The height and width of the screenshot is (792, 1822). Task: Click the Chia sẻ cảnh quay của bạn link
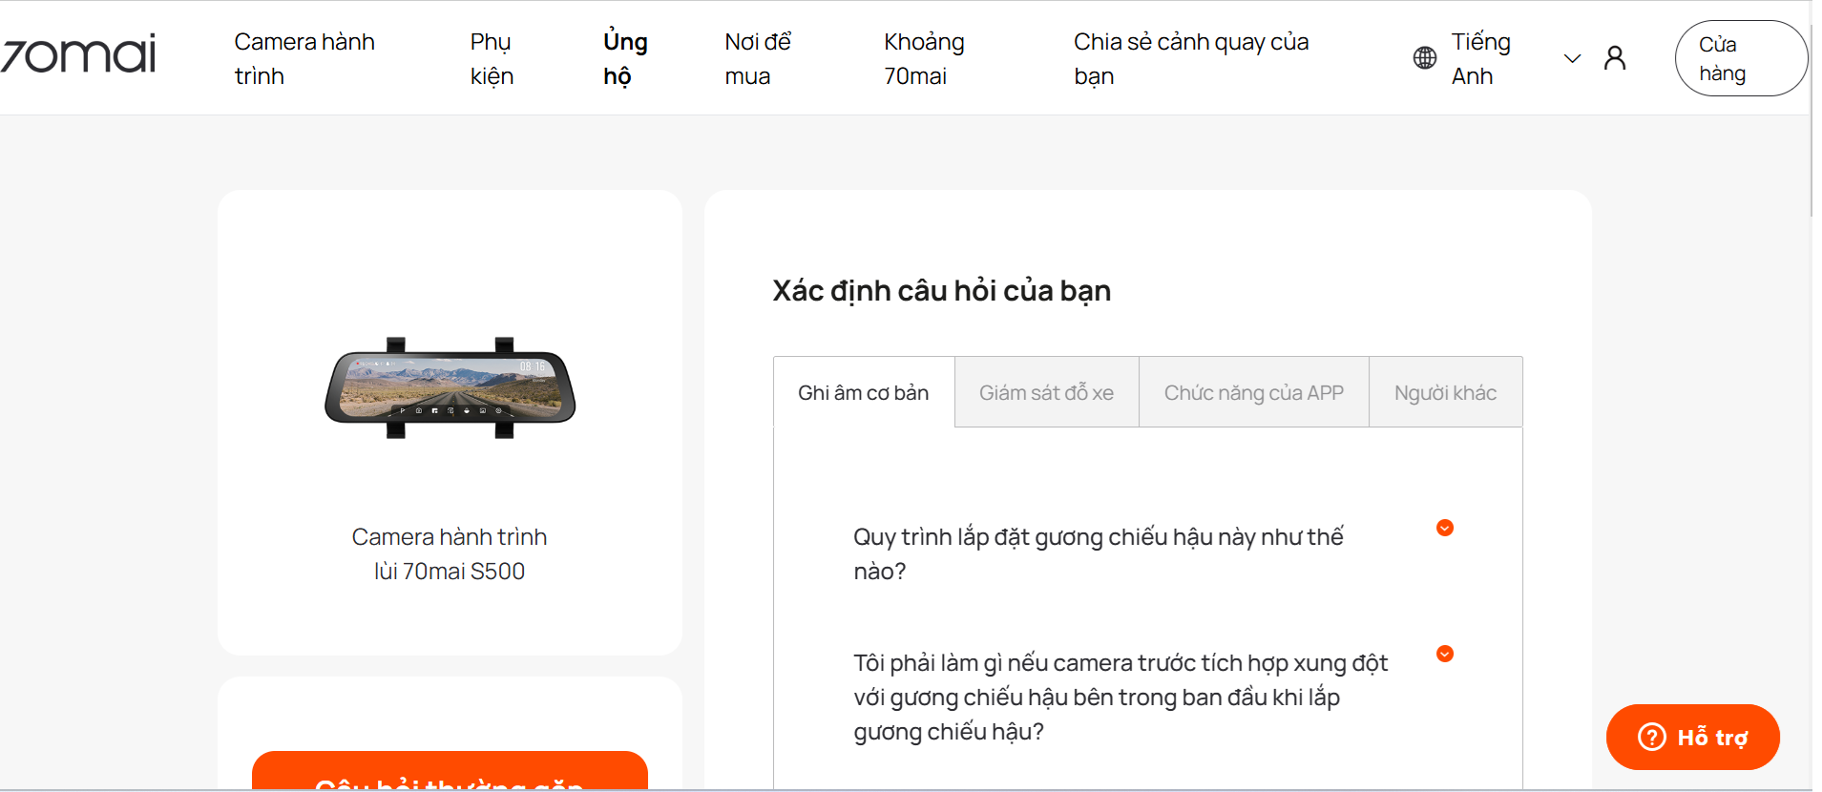pyautogui.click(x=1190, y=58)
